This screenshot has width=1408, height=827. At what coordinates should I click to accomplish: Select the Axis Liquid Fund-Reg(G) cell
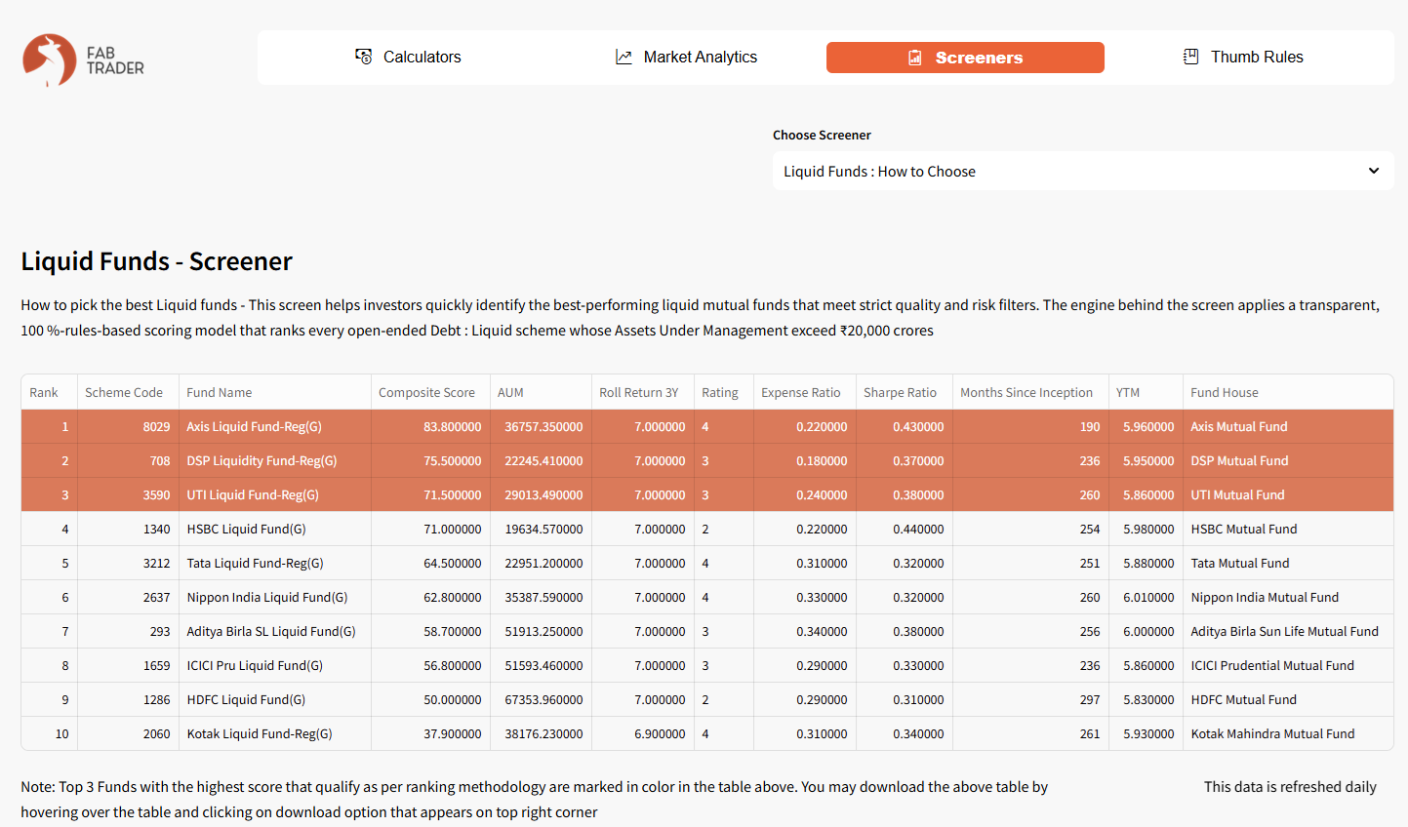274,426
